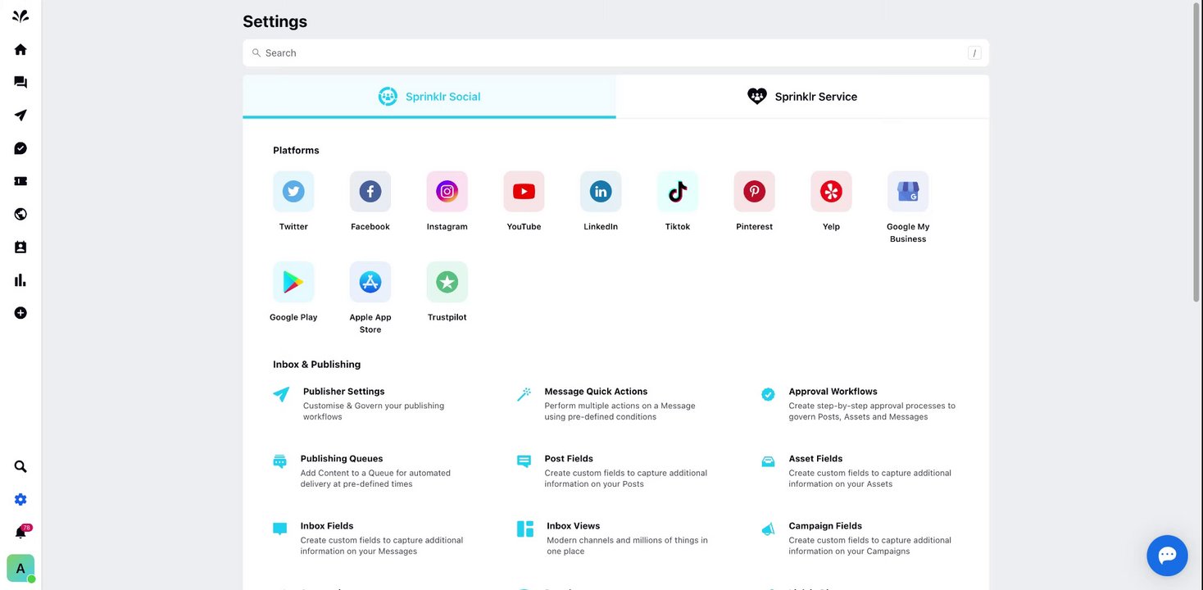Open the globe sidebar icon
Viewport: 1203px width, 590px height.
click(x=20, y=214)
